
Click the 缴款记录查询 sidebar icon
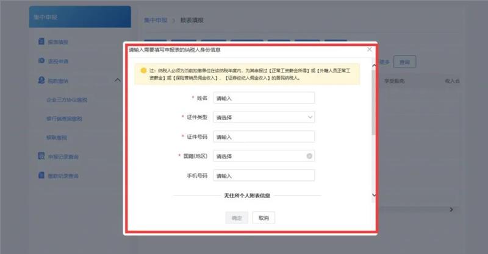click(40, 176)
